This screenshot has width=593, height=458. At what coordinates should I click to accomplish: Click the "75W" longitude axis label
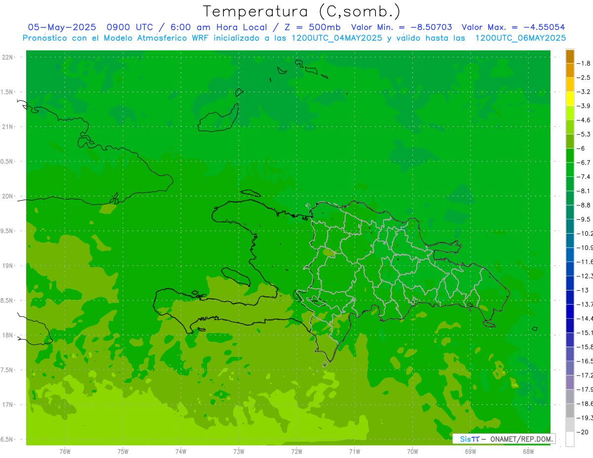click(x=123, y=452)
